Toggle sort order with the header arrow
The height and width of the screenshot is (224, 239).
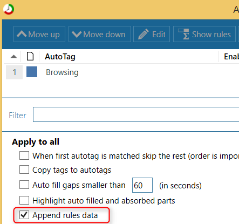click(13, 57)
